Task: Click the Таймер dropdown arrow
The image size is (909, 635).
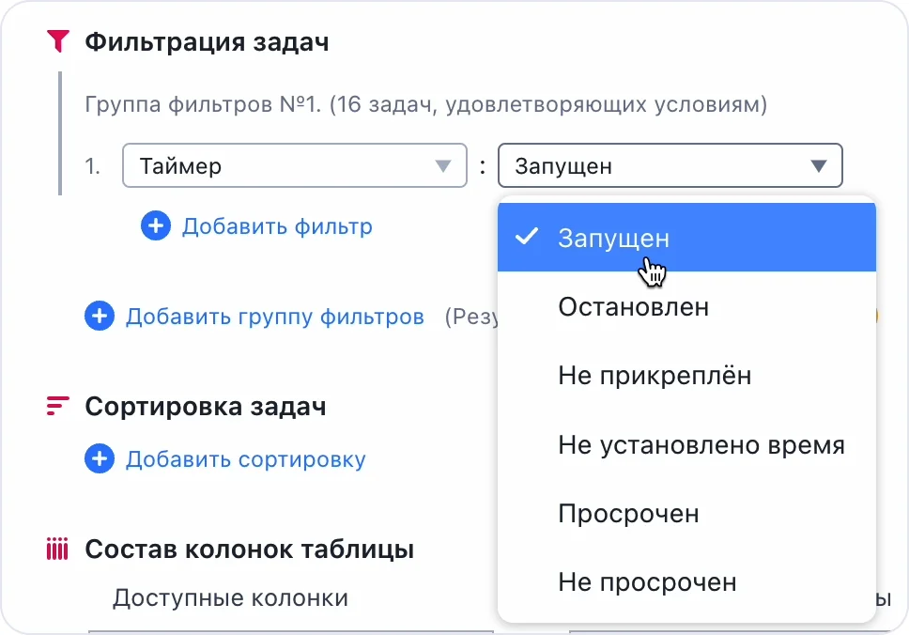Action: pyautogui.click(x=443, y=167)
